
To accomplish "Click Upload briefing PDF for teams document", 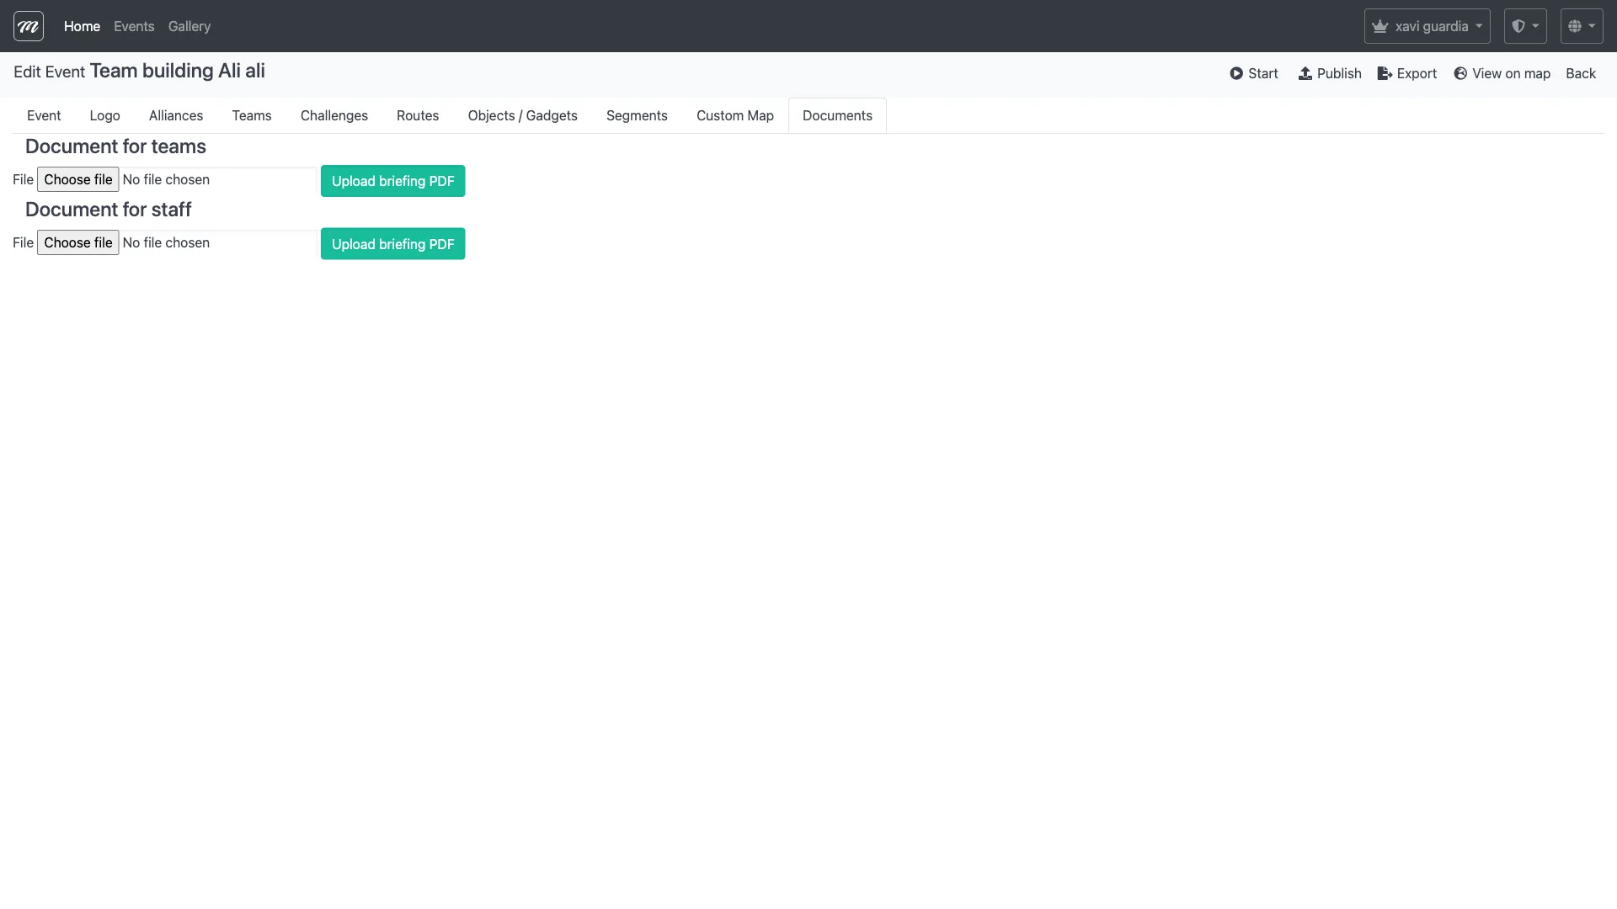I will pos(392,180).
